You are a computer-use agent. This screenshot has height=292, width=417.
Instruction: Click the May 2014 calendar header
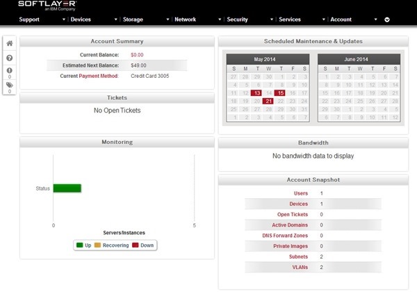(x=268, y=59)
